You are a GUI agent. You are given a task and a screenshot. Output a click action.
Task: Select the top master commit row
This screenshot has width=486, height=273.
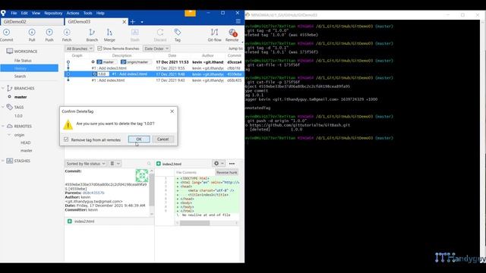pyautogui.click(x=154, y=62)
